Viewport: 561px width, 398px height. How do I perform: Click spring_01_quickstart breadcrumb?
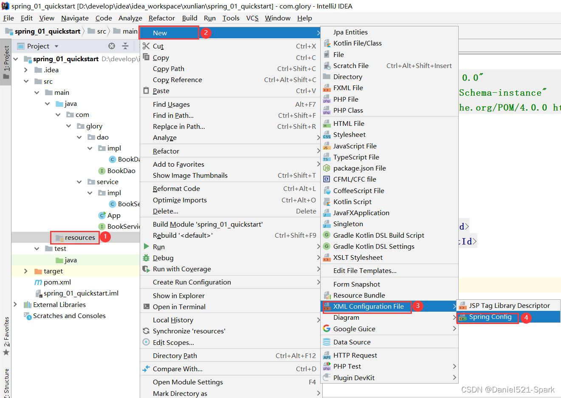[43, 31]
